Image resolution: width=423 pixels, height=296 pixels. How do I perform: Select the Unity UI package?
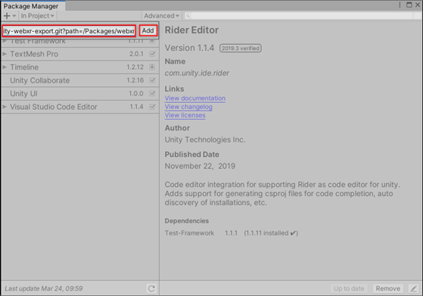pos(80,94)
